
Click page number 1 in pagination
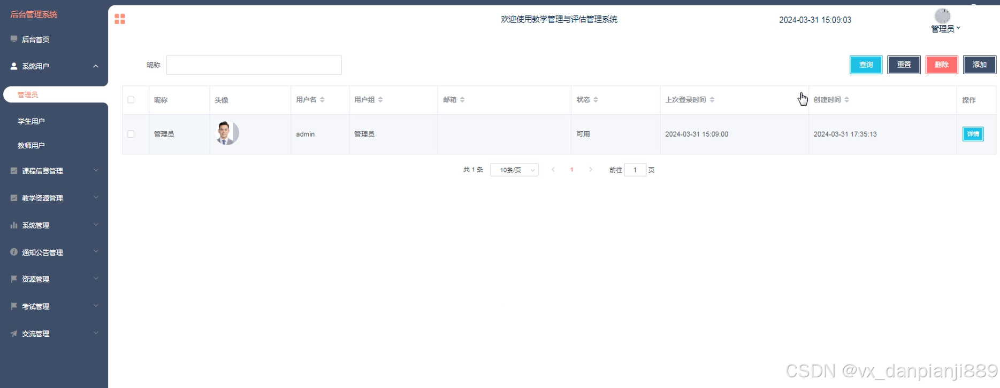click(x=572, y=170)
